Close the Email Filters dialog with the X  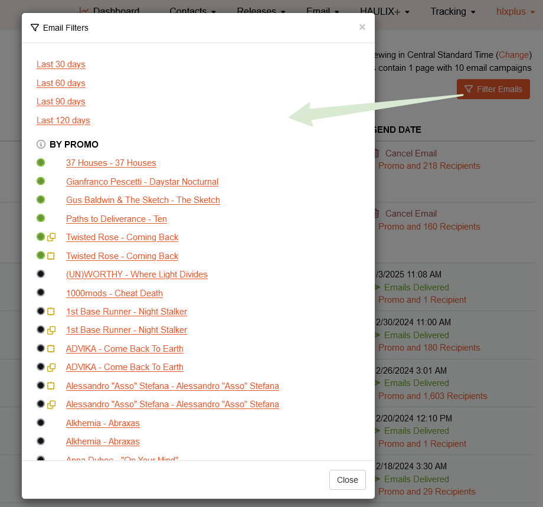coord(362,27)
